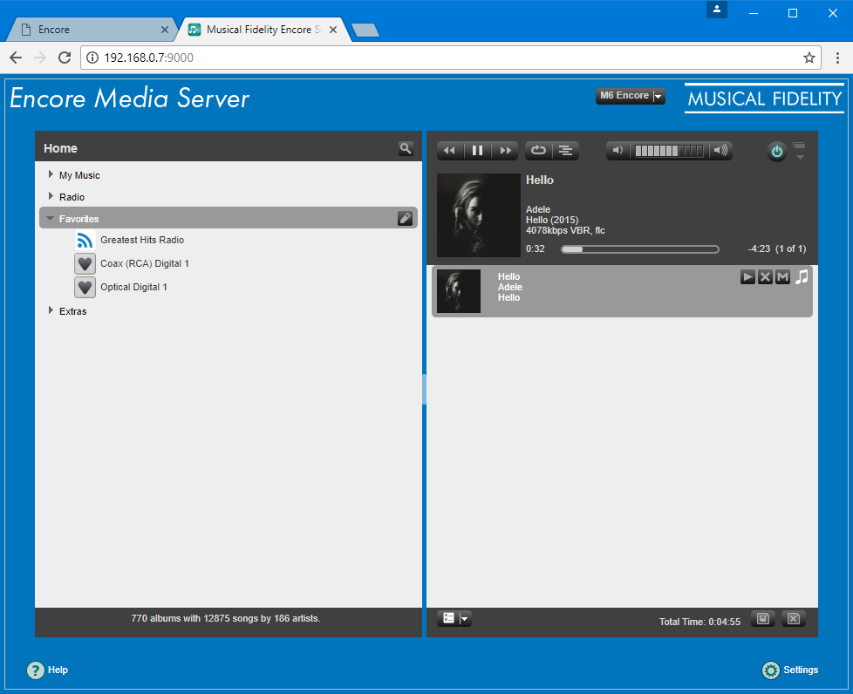Viewport: 853px width, 694px height.
Task: Go back in the browser
Action: click(16, 58)
